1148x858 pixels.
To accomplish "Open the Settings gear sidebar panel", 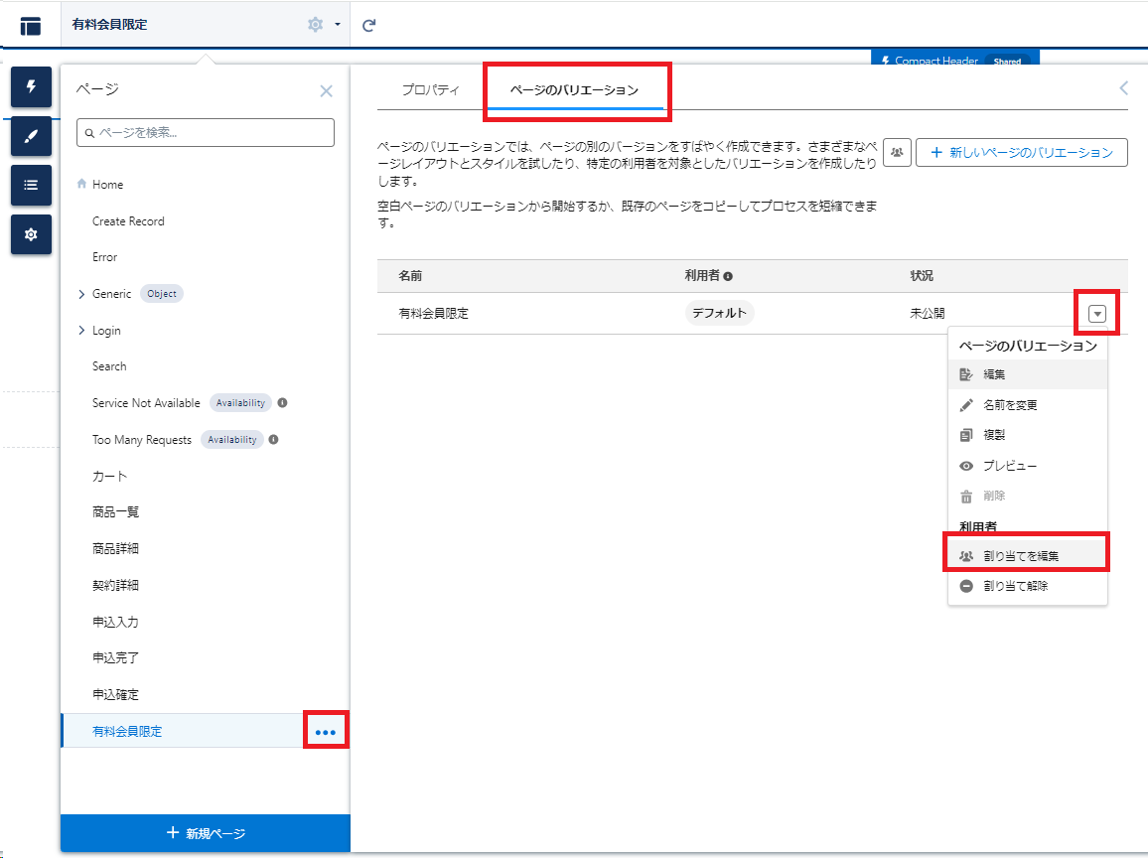I will tap(31, 234).
